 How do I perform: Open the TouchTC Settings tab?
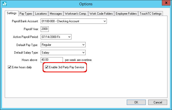click(151, 13)
